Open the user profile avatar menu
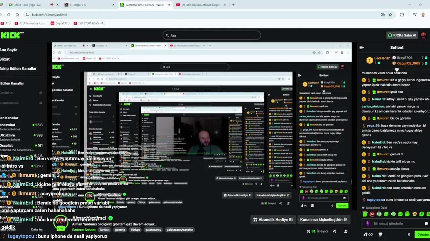Screen dimensions: 430x241 pos(424,35)
